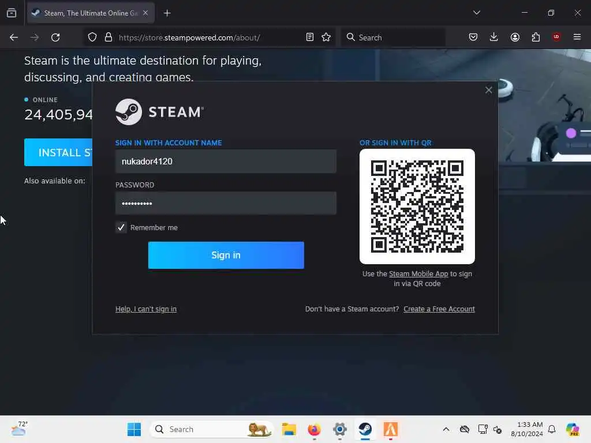The image size is (591, 443).
Task: Open the notifications bell icon
Action: tap(551, 429)
